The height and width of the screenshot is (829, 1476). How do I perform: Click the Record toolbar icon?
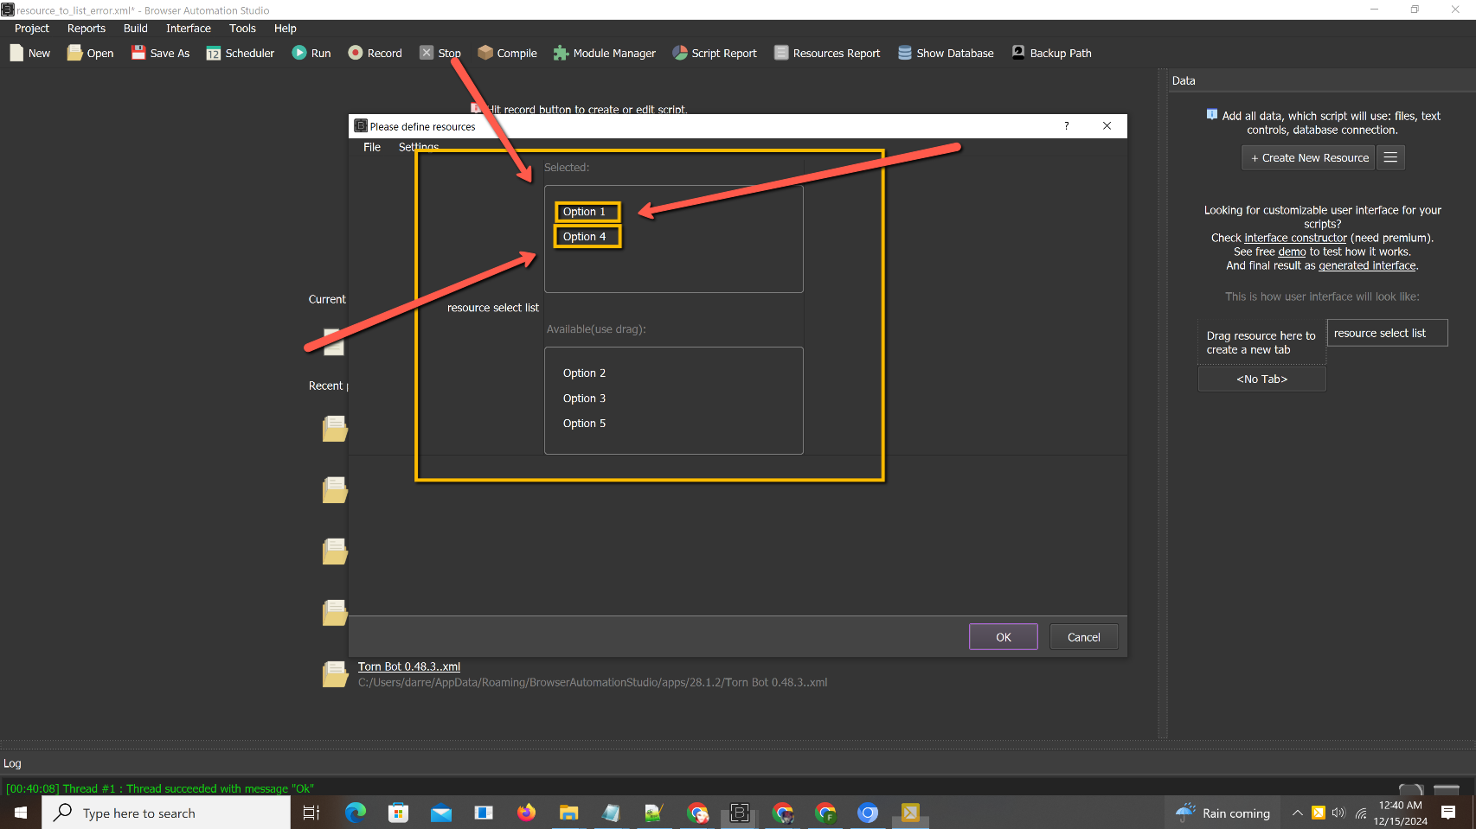click(x=355, y=53)
